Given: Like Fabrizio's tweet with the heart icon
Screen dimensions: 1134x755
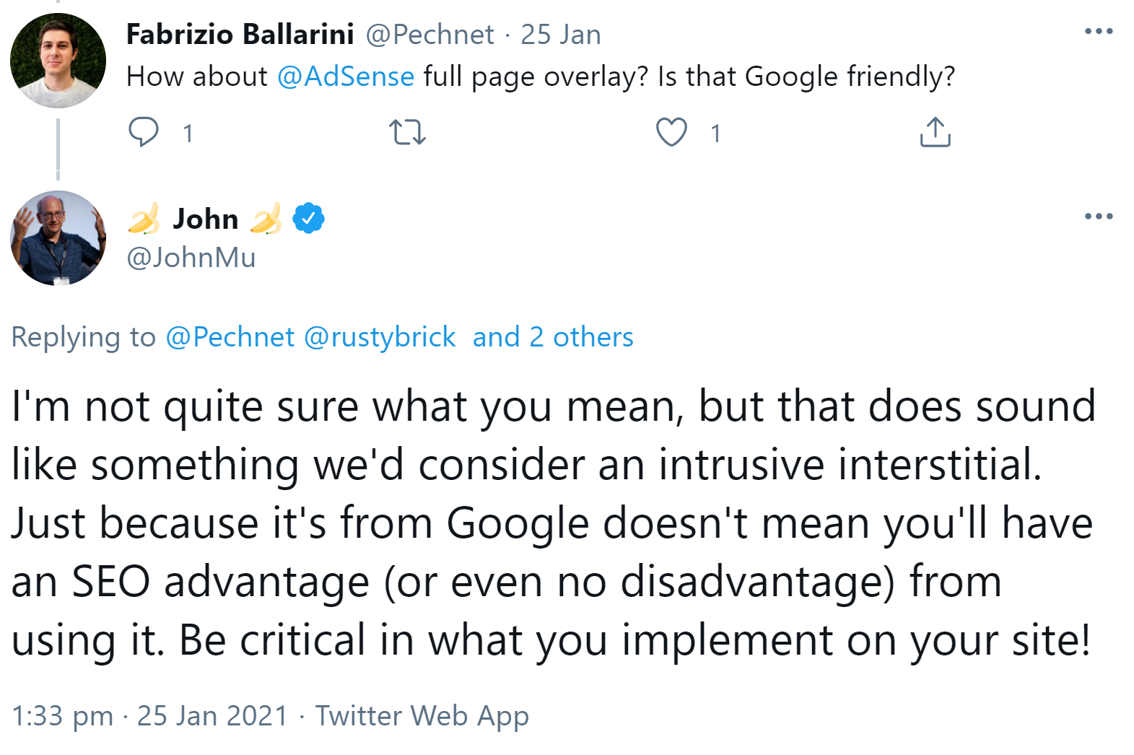Looking at the screenshot, I should point(672,133).
